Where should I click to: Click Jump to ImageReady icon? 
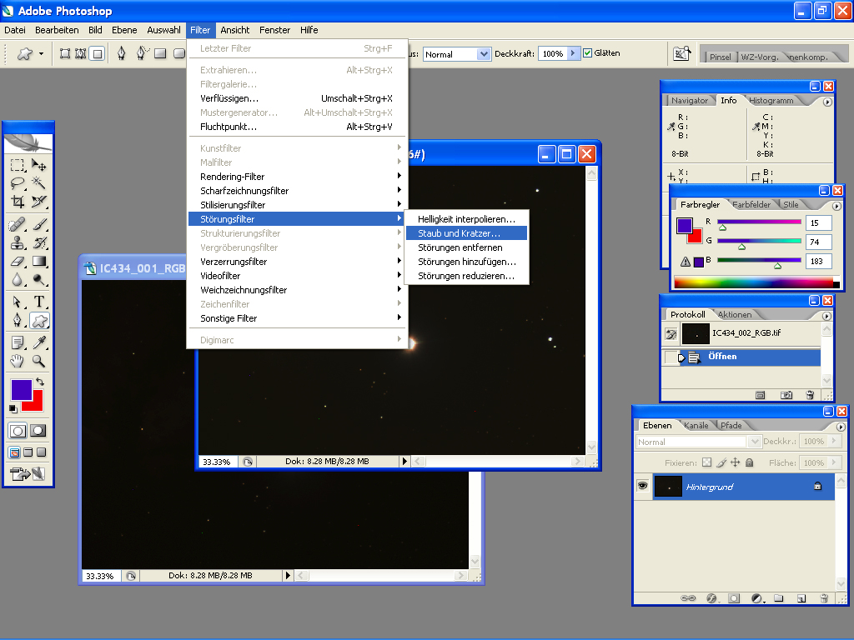(28, 474)
